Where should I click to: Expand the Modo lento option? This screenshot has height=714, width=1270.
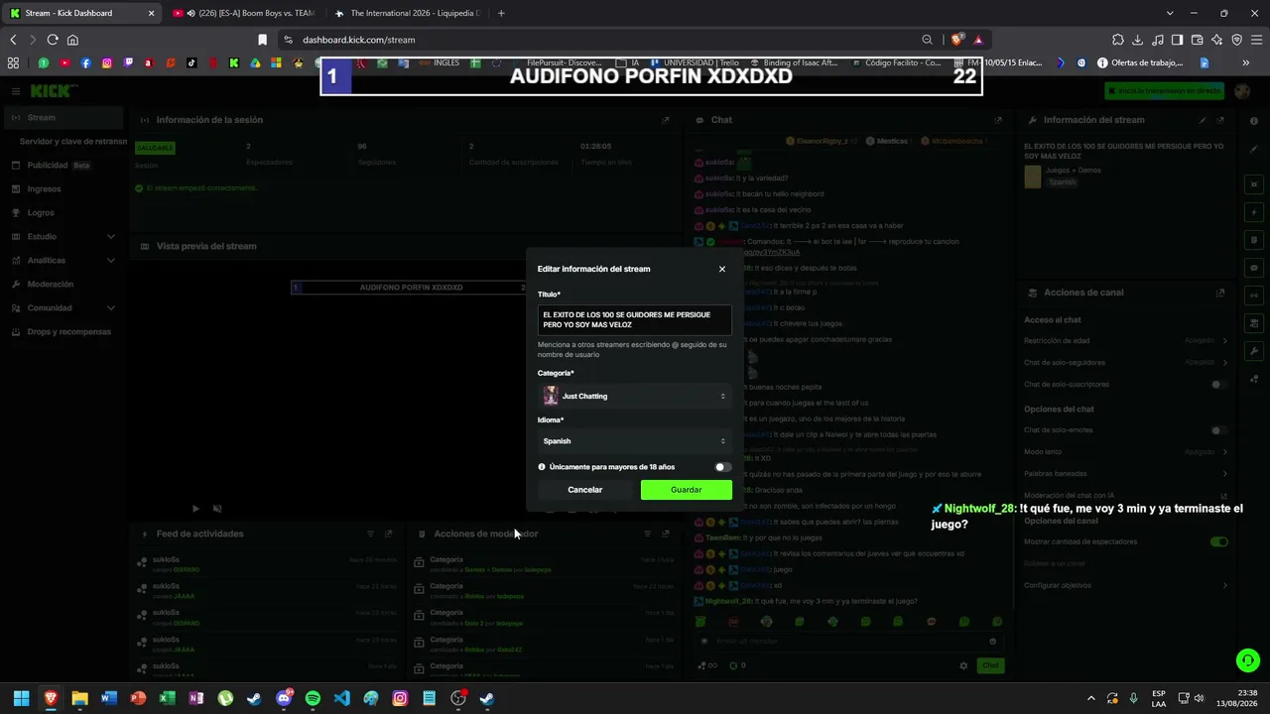1126,451
